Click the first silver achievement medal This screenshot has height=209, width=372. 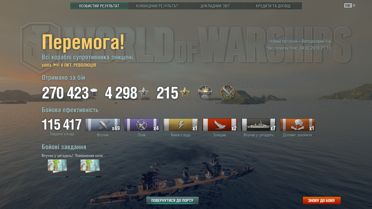(205, 92)
